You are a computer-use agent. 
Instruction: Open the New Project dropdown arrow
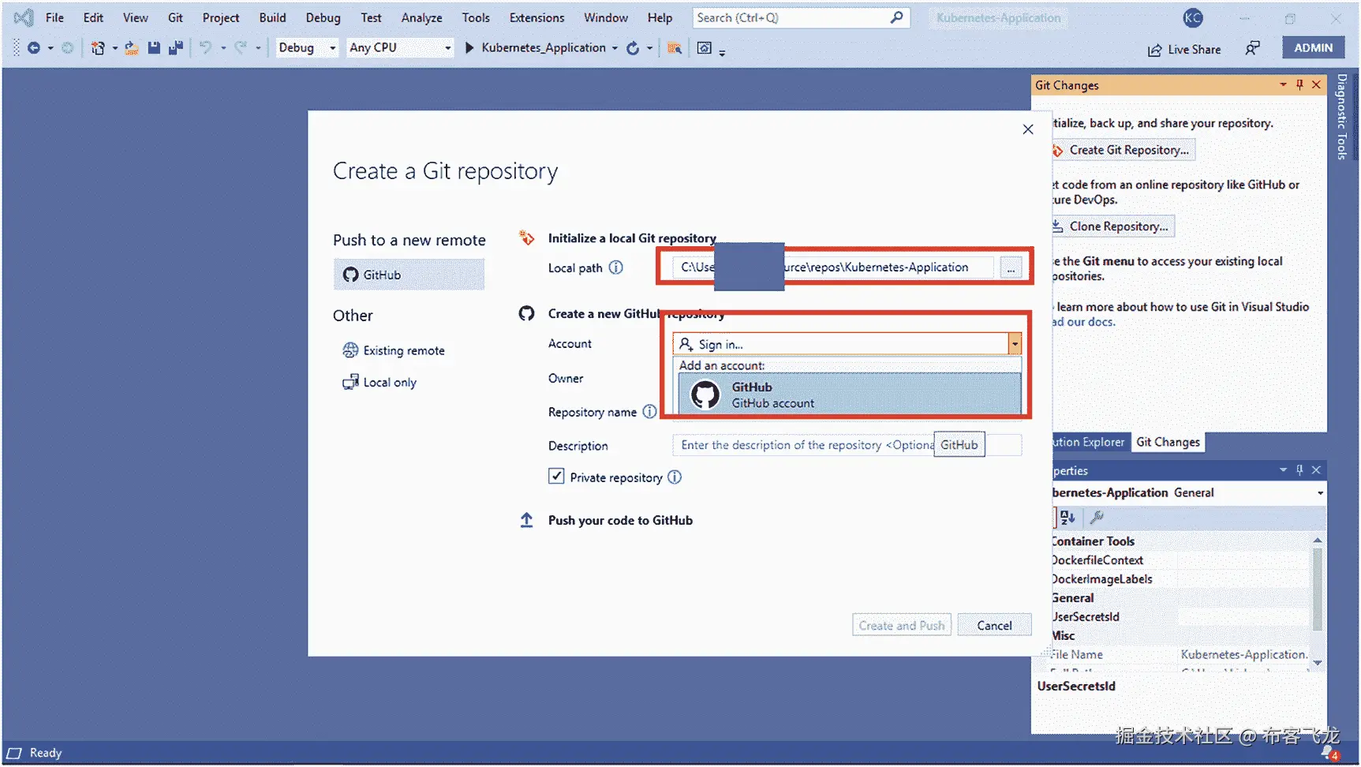click(114, 48)
